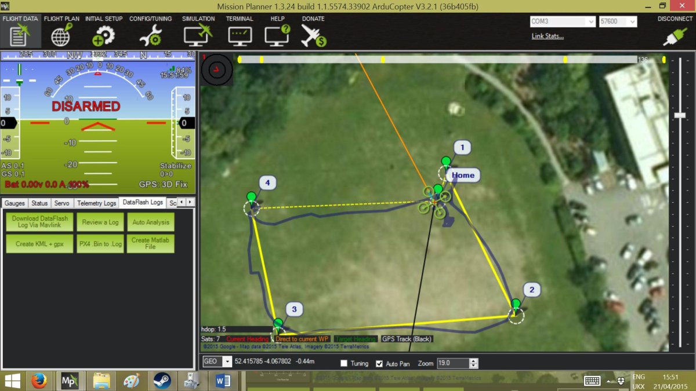
Task: Open Firefox from the Windows taskbar
Action: point(40,381)
